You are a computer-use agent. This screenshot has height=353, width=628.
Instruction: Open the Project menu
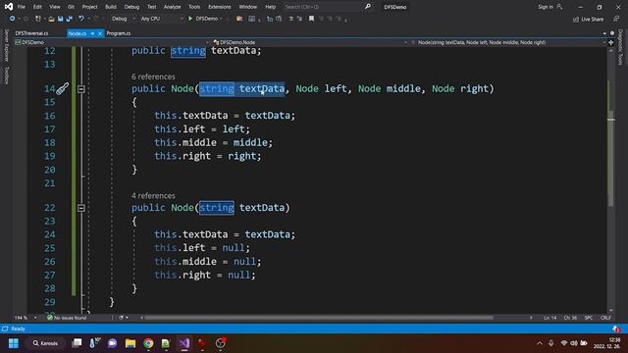click(89, 7)
